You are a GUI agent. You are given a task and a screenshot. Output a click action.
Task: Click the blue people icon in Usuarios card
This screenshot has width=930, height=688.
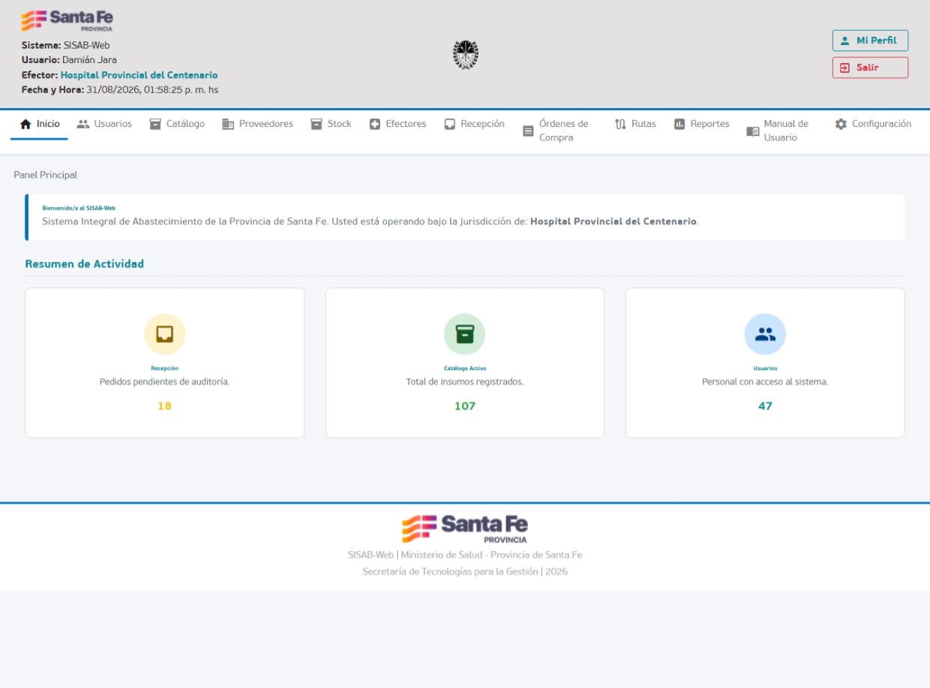[x=765, y=334]
